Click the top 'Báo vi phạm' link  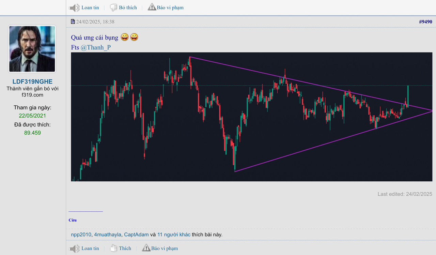point(170,7)
